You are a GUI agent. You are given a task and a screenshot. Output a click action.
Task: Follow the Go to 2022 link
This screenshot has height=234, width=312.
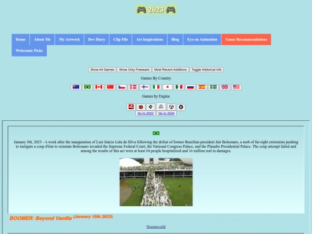[145, 113]
